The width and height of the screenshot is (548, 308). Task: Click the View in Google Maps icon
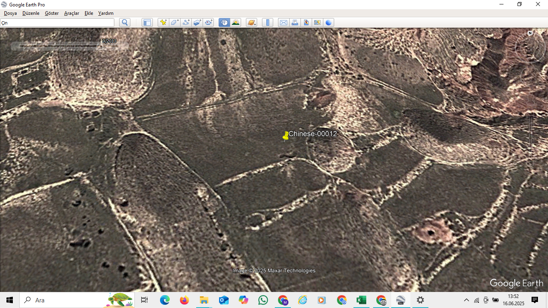tap(317, 22)
